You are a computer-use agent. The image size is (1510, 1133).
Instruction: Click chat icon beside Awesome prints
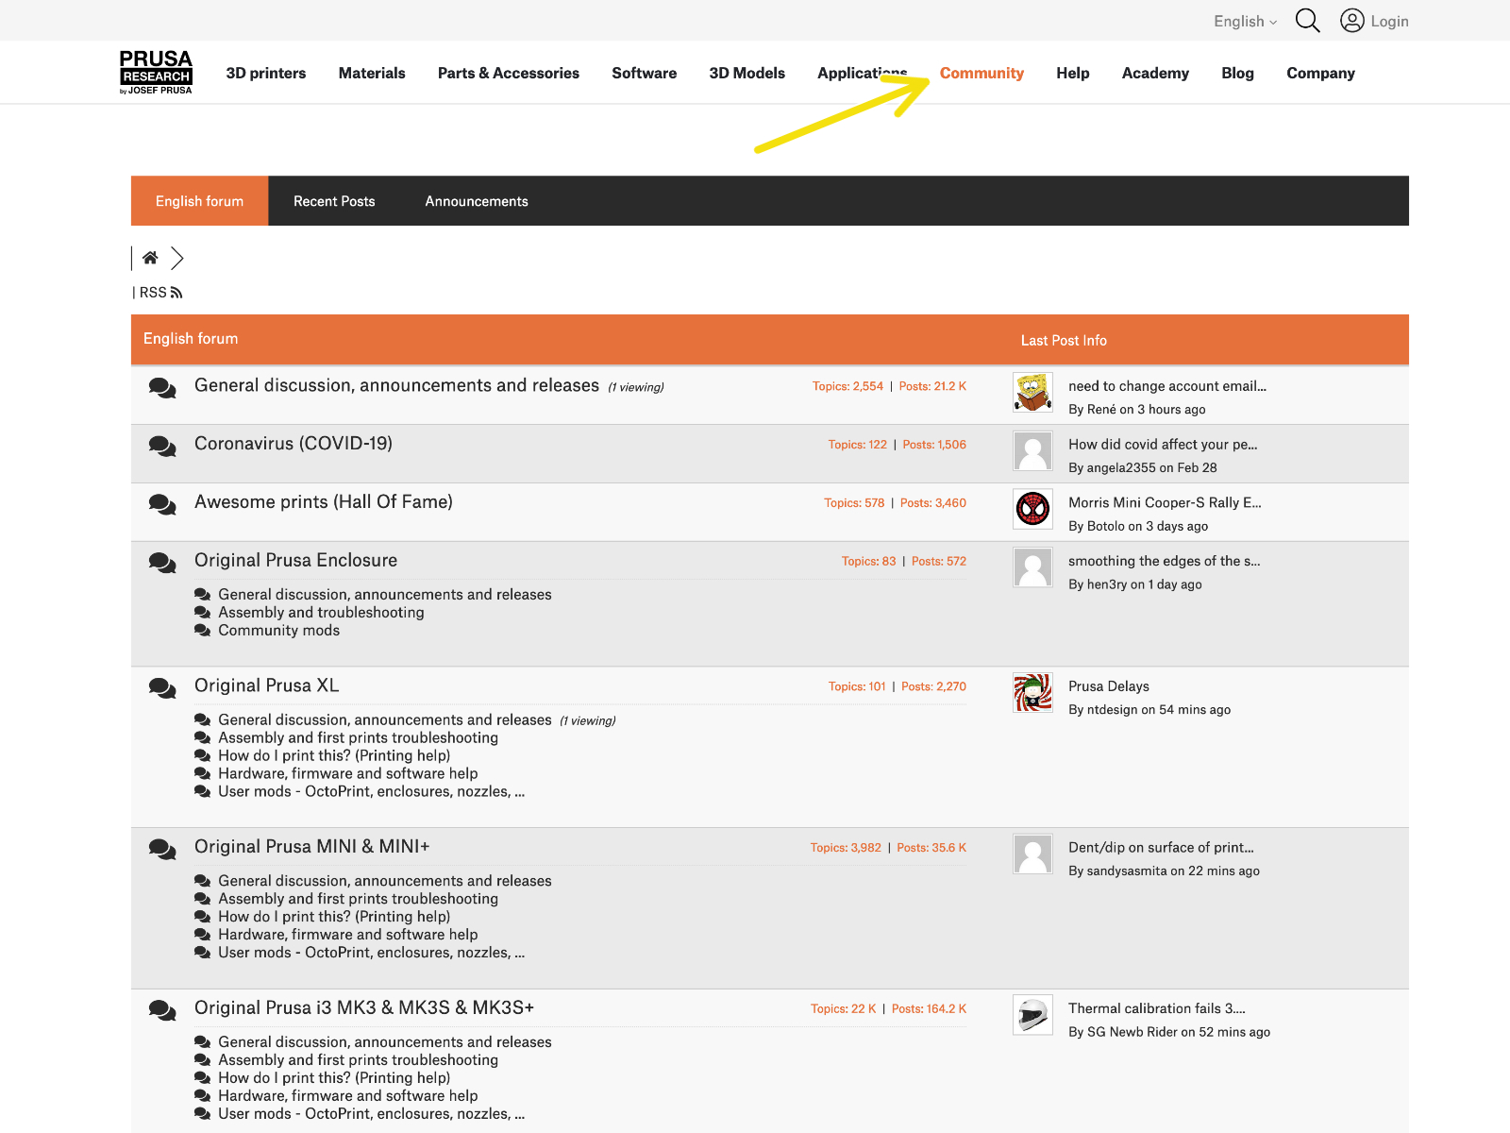pos(162,505)
